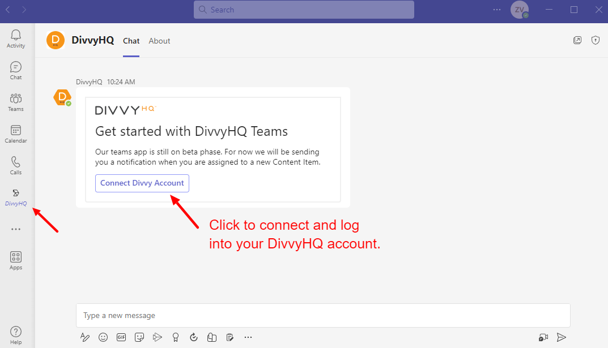Screen dimensions: 608x348
Task: Record a video clip
Action: (x=543, y=338)
